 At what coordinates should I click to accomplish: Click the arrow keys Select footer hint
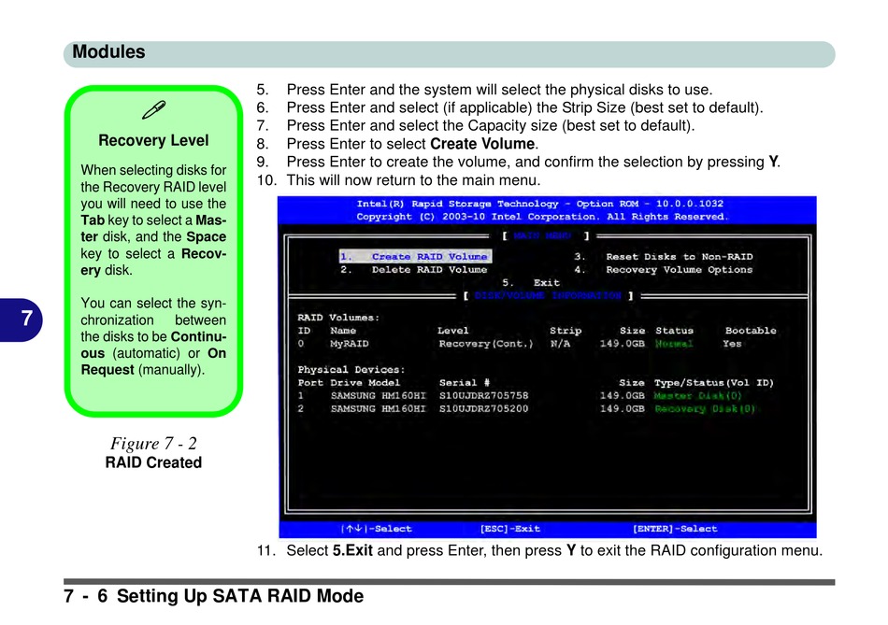pos(376,529)
